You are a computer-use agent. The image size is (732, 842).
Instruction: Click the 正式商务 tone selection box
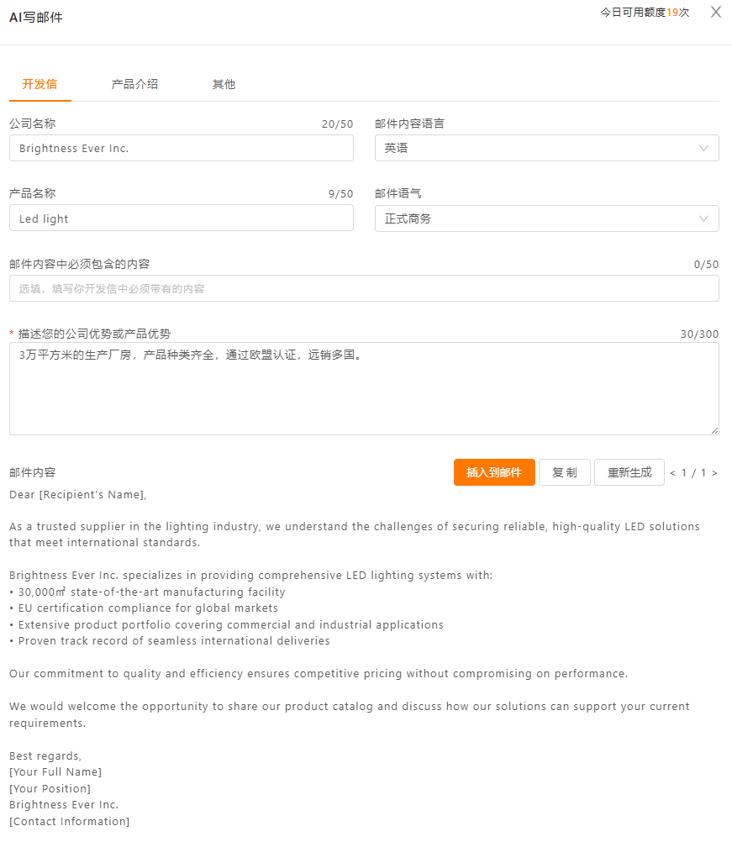coord(547,218)
